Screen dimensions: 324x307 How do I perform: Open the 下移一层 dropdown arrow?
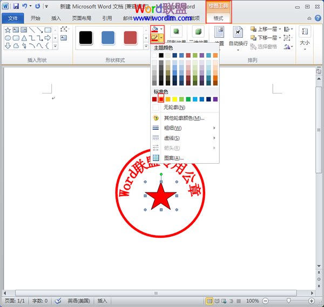pyautogui.click(x=280, y=38)
